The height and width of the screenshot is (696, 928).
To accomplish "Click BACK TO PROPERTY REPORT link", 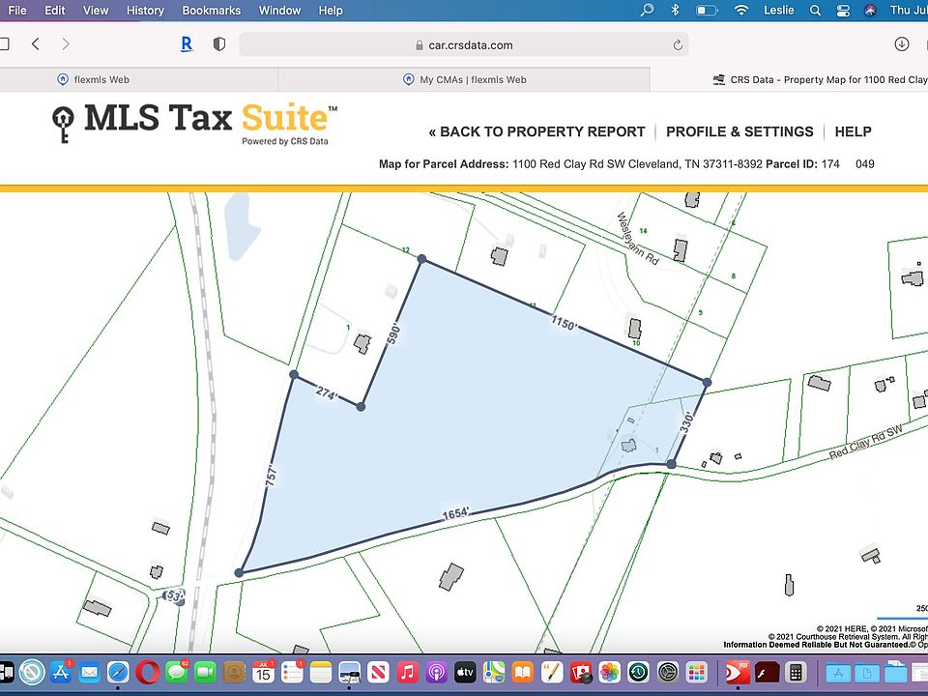I will tap(536, 131).
